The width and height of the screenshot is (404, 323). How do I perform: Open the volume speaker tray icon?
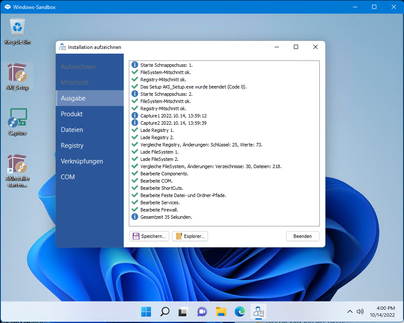(360, 312)
